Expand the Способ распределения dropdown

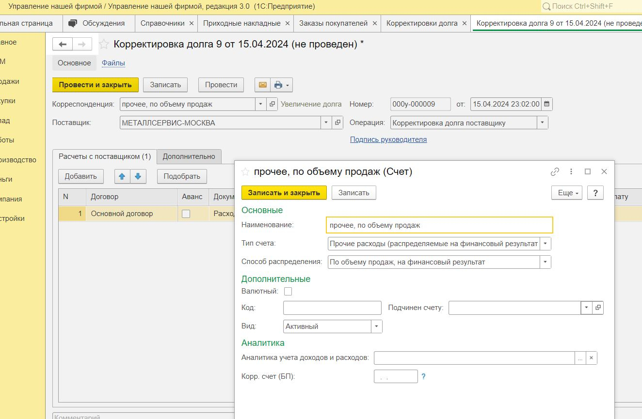tap(546, 262)
